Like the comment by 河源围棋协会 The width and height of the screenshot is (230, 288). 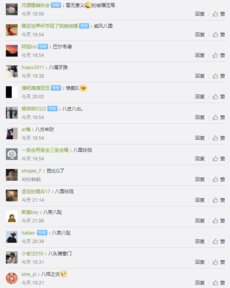[219, 14]
